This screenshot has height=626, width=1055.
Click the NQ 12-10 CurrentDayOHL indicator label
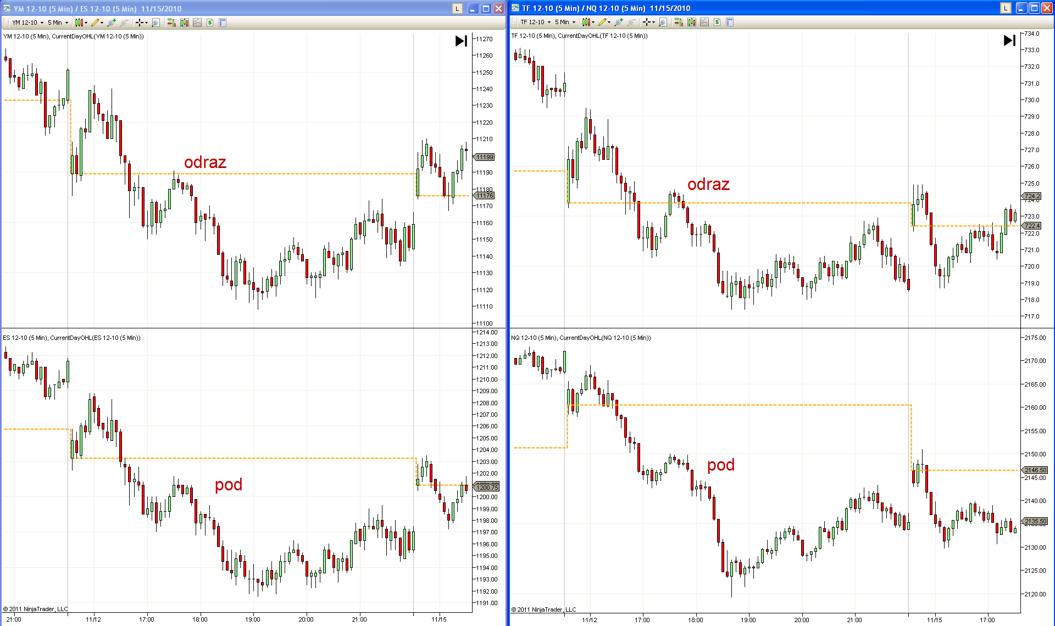pos(581,338)
